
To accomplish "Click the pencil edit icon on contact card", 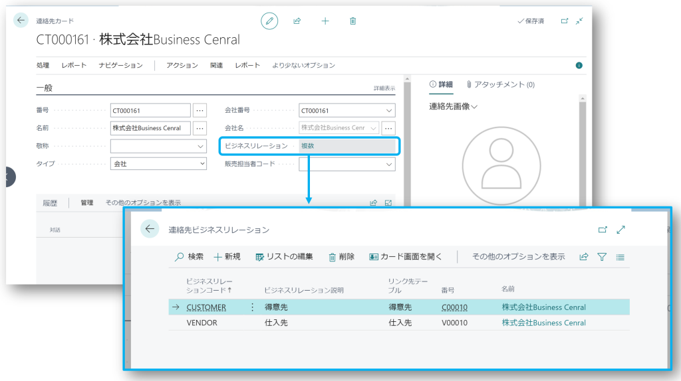I will (x=269, y=21).
